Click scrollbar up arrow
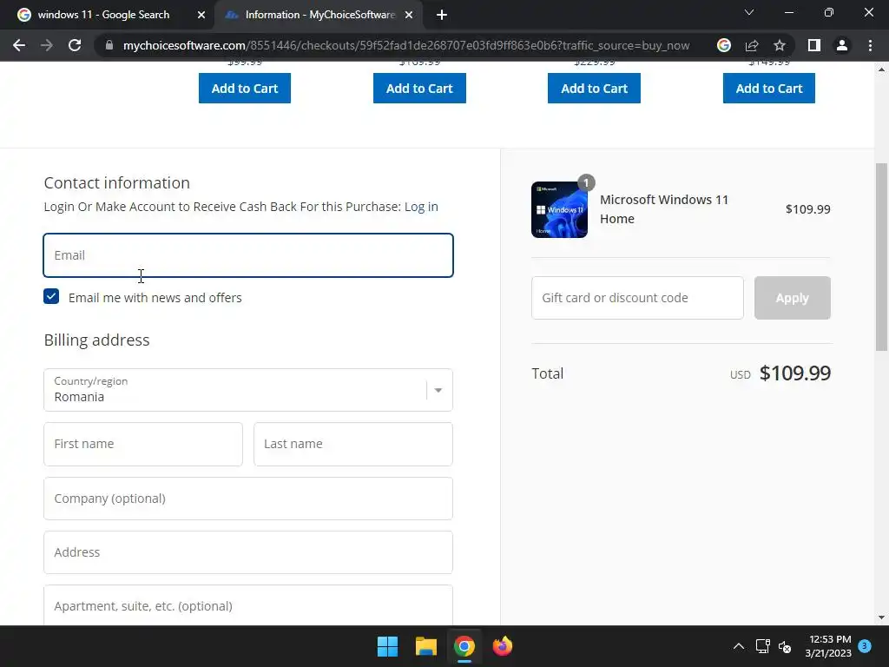Viewport: 889px width, 667px height. point(881,69)
